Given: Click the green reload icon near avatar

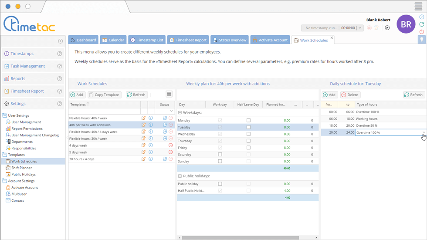Looking at the screenshot, I should click(421, 24).
